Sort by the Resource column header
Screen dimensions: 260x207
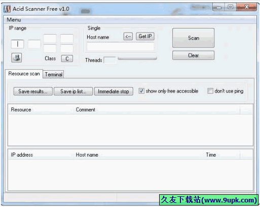point(41,110)
